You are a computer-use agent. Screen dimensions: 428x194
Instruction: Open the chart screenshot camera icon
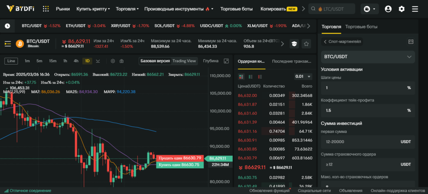[x=122, y=61]
